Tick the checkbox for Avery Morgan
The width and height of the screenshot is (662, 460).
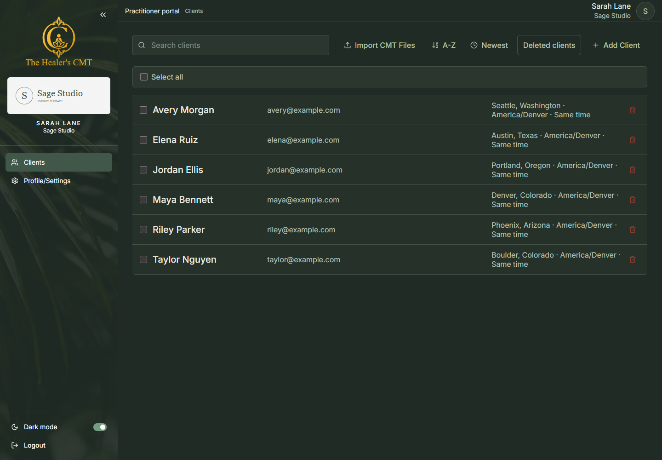pos(143,110)
